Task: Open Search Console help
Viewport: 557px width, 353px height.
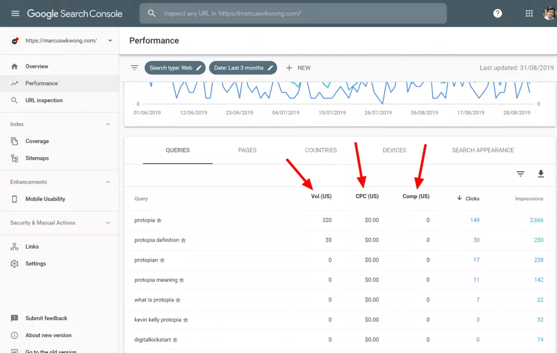Action: (497, 13)
